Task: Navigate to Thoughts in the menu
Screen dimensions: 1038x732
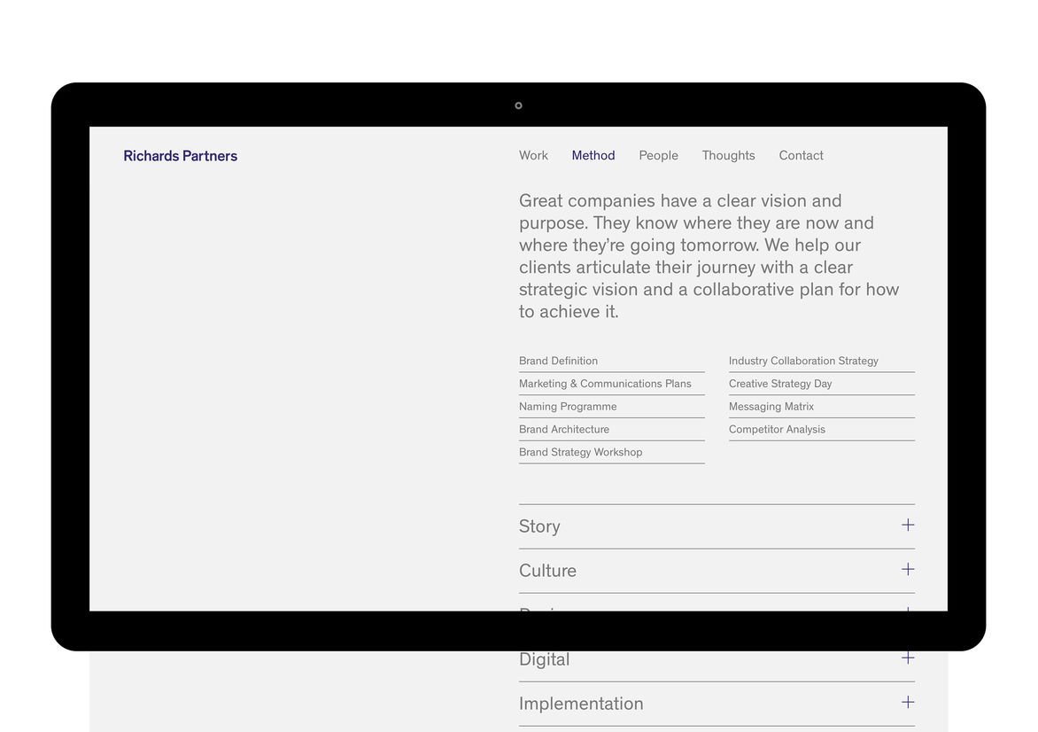Action: [x=728, y=155]
